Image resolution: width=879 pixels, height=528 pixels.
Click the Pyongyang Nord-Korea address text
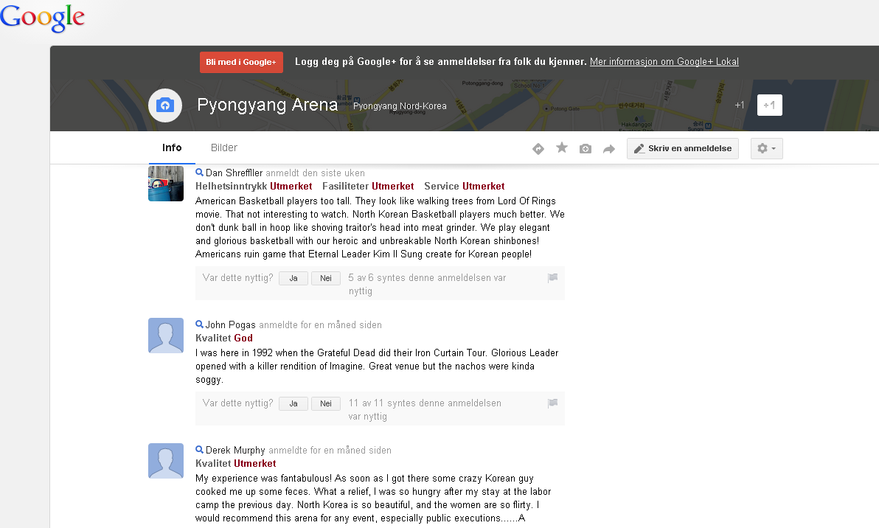coord(400,106)
